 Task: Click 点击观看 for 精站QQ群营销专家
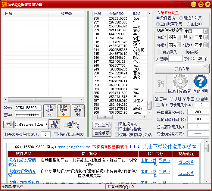click(x=186, y=173)
